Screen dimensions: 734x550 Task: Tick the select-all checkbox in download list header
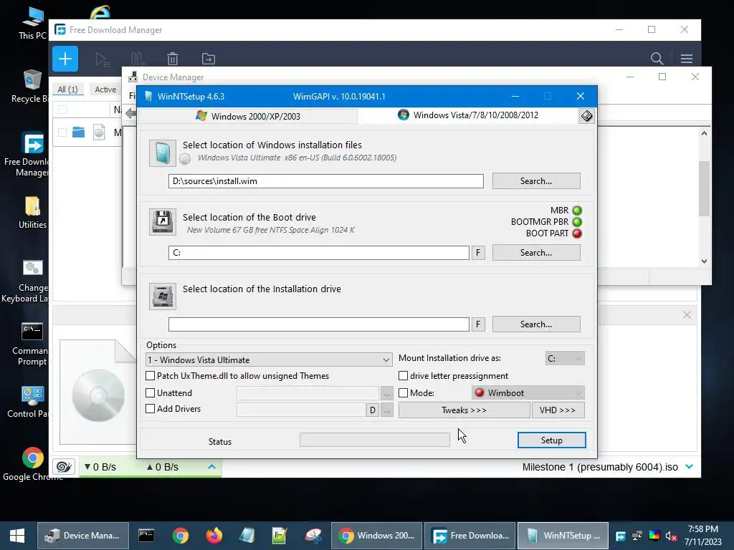pyautogui.click(x=62, y=110)
